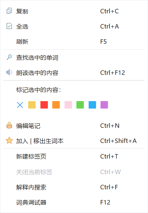Image resolution: width=148 pixels, height=213 pixels.
Task: Click the edit notes person icon
Action: point(9,125)
